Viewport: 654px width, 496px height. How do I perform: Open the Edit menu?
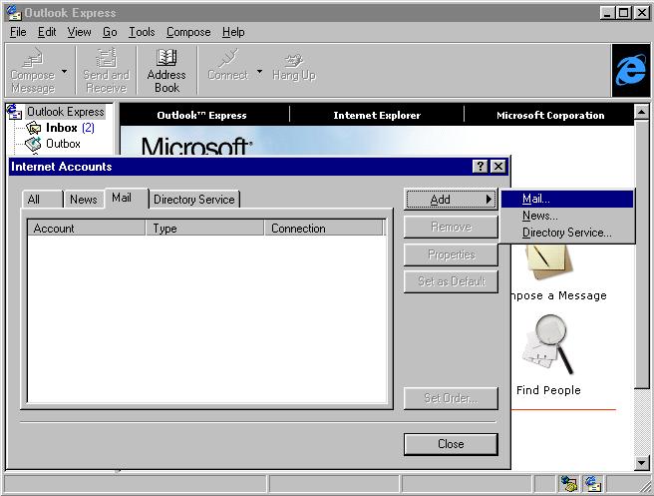coord(47,32)
